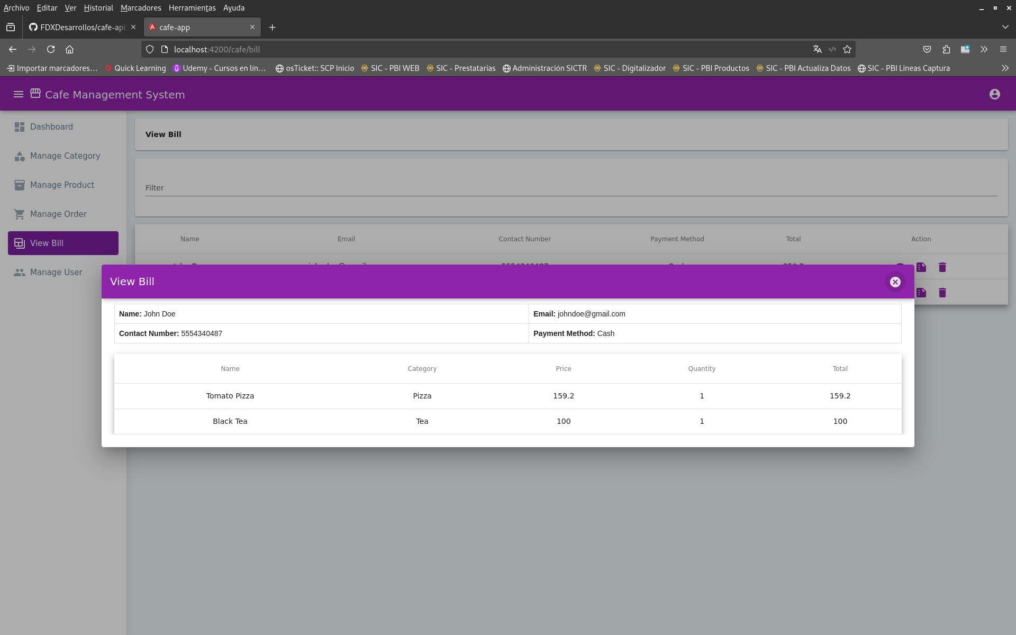Switch to the FDXDesarrollos/cafe-api tab
Screen dimensions: 1016x635
[82, 28]
